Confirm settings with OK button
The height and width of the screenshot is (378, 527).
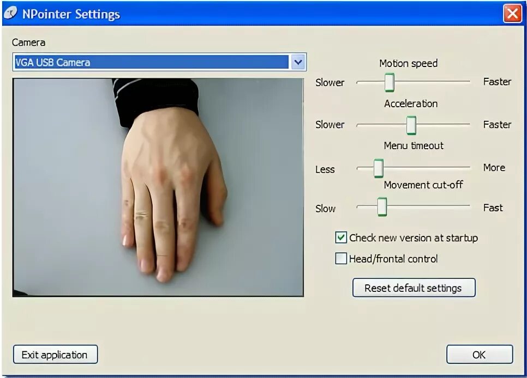pyautogui.click(x=480, y=355)
